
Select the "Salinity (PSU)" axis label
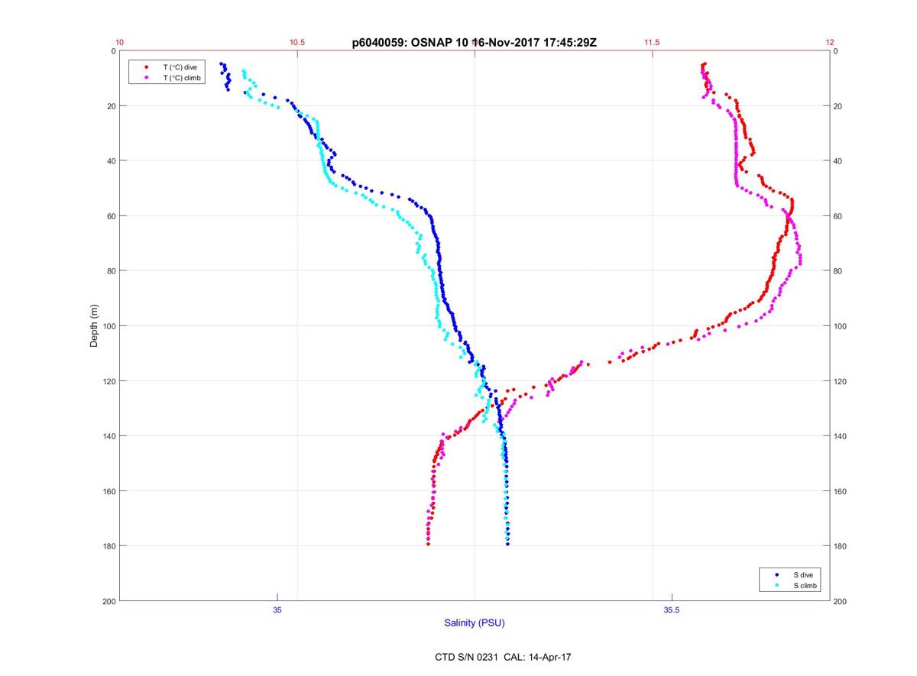pyautogui.click(x=475, y=623)
